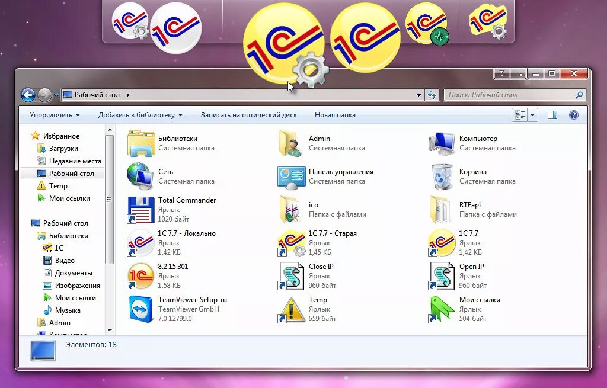Viewport: 607px width, 388px height.
Task: Expand the address bar history dropdown
Action: pos(418,95)
